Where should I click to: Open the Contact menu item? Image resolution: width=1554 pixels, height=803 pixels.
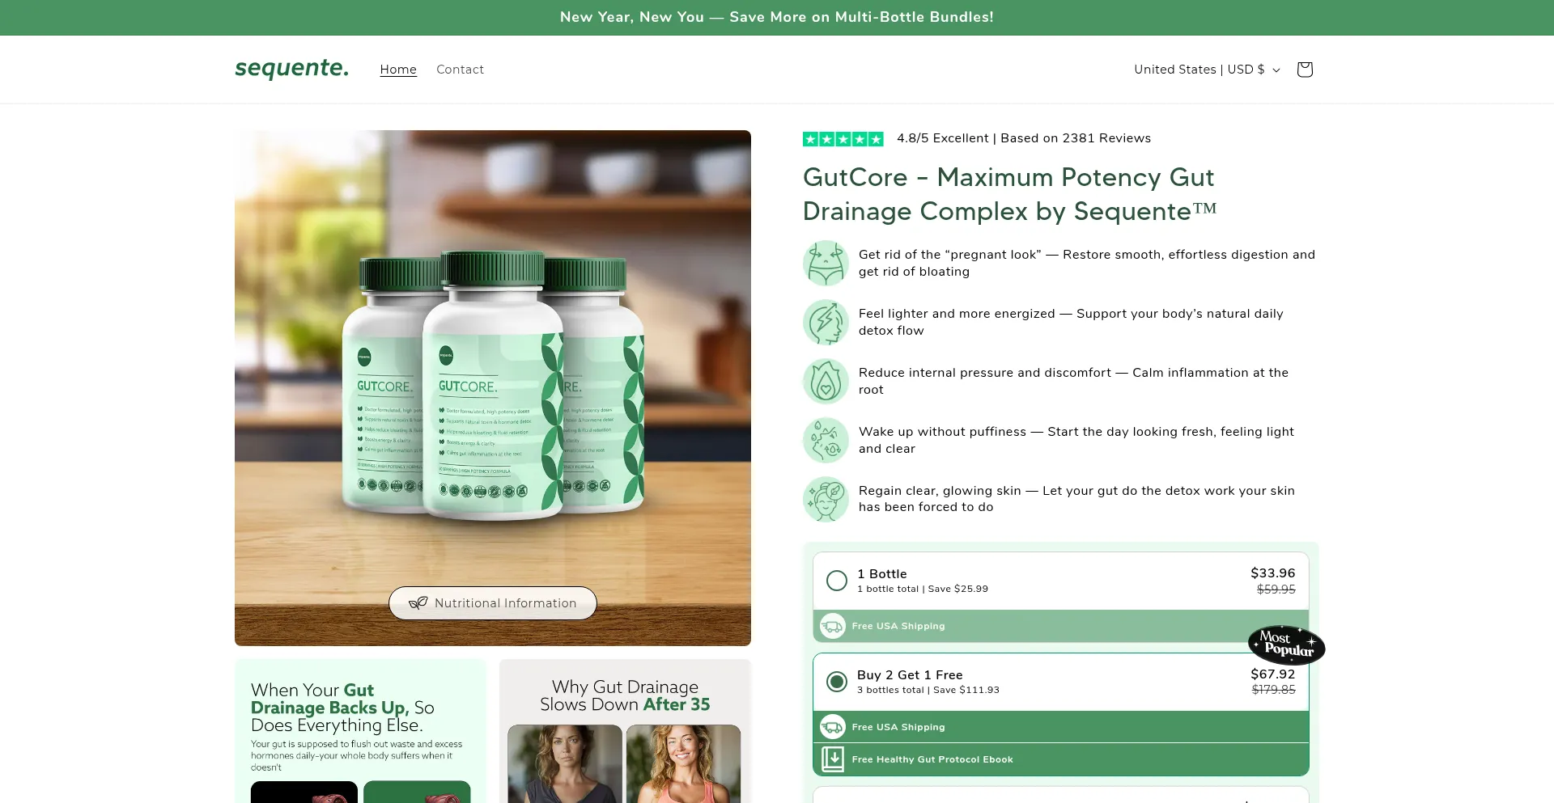coord(460,70)
